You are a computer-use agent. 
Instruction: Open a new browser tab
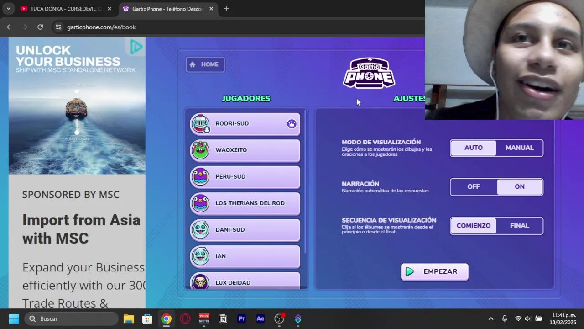(226, 9)
